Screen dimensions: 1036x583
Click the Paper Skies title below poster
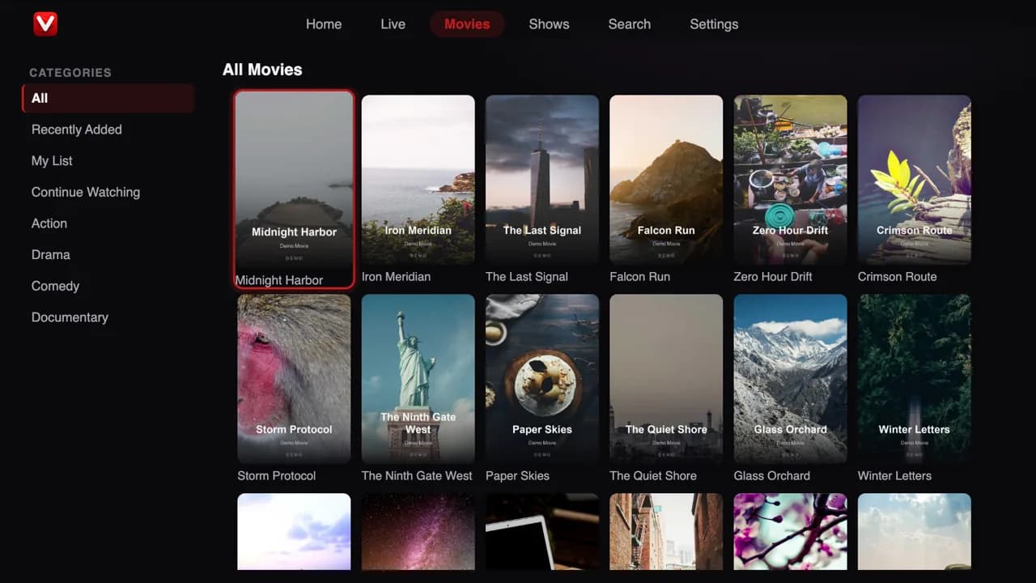pos(517,476)
